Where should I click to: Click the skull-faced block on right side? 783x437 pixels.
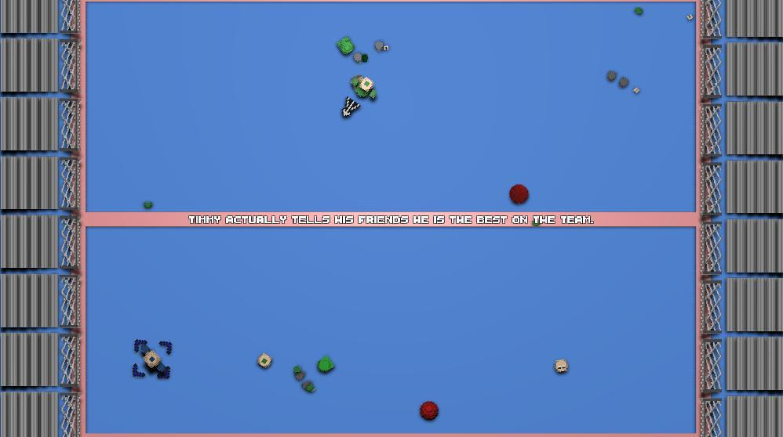561,367
